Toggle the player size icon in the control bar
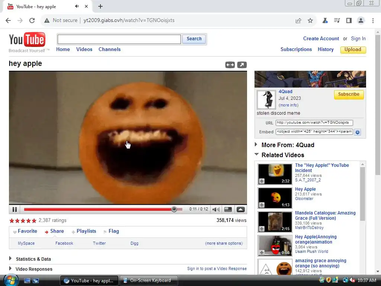 (x=228, y=209)
